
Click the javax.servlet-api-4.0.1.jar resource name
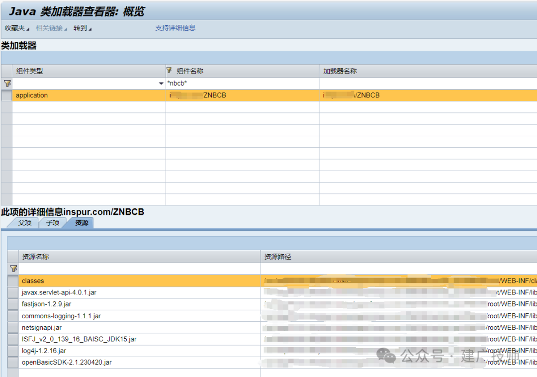click(x=59, y=292)
